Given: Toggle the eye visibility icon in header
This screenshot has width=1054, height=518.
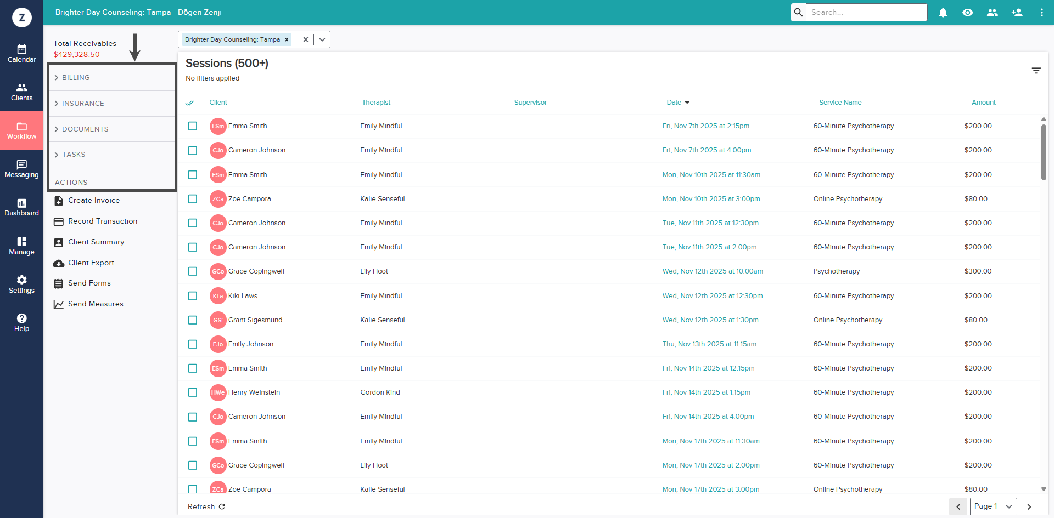Looking at the screenshot, I should (x=968, y=12).
